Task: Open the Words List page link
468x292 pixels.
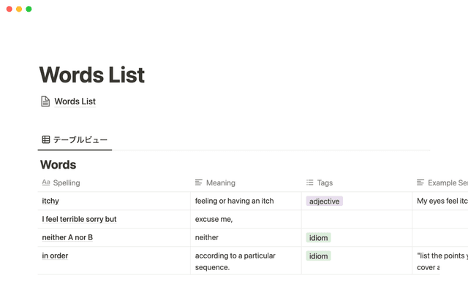Action: click(x=75, y=101)
